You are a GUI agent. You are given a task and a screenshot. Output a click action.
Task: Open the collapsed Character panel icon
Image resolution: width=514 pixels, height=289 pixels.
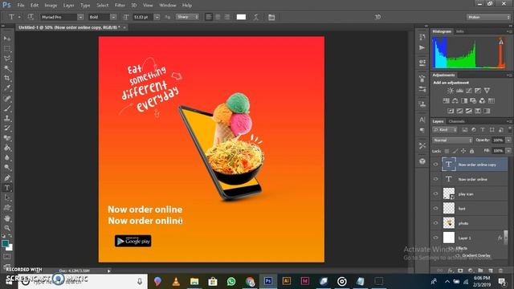(422, 120)
